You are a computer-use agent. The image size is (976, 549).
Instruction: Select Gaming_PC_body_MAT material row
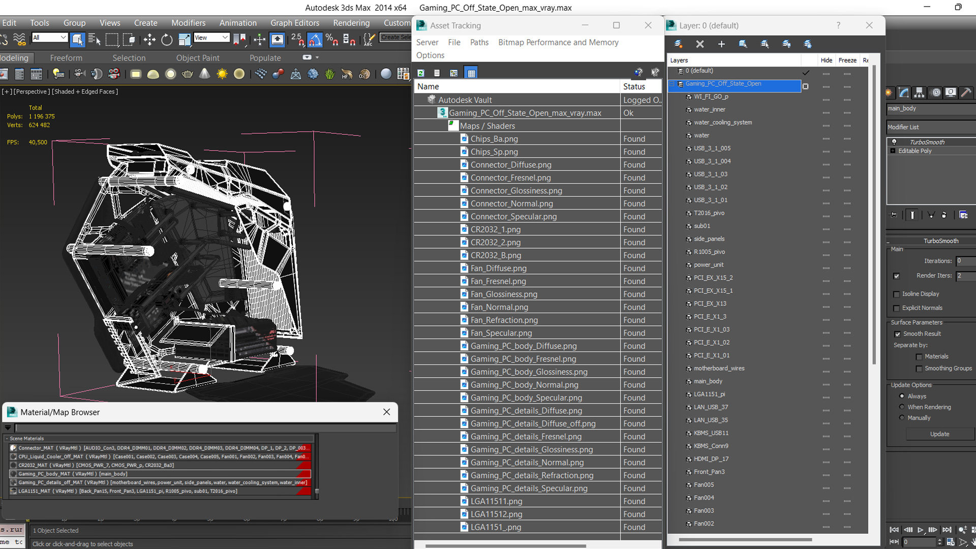(160, 474)
